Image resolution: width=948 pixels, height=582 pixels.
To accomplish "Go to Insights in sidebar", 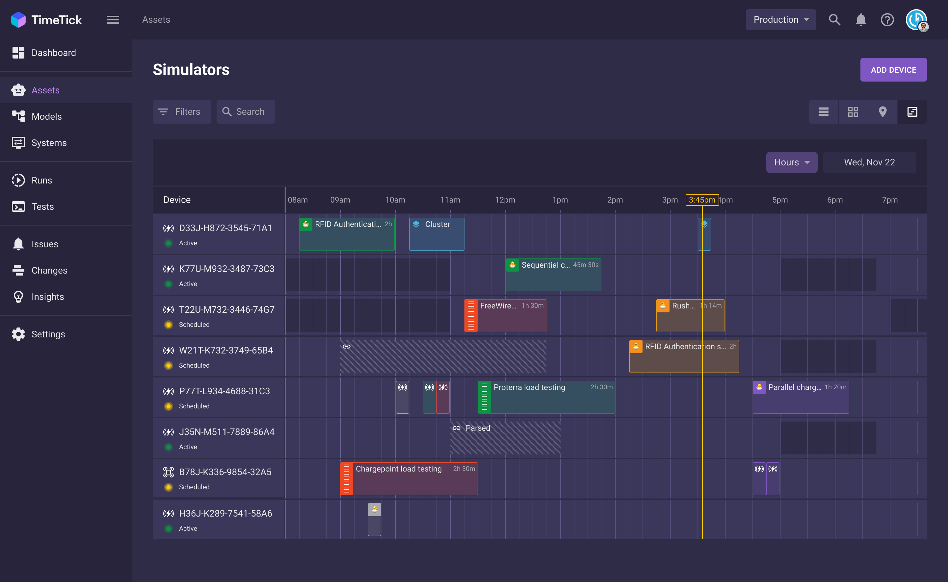I will pyautogui.click(x=47, y=297).
